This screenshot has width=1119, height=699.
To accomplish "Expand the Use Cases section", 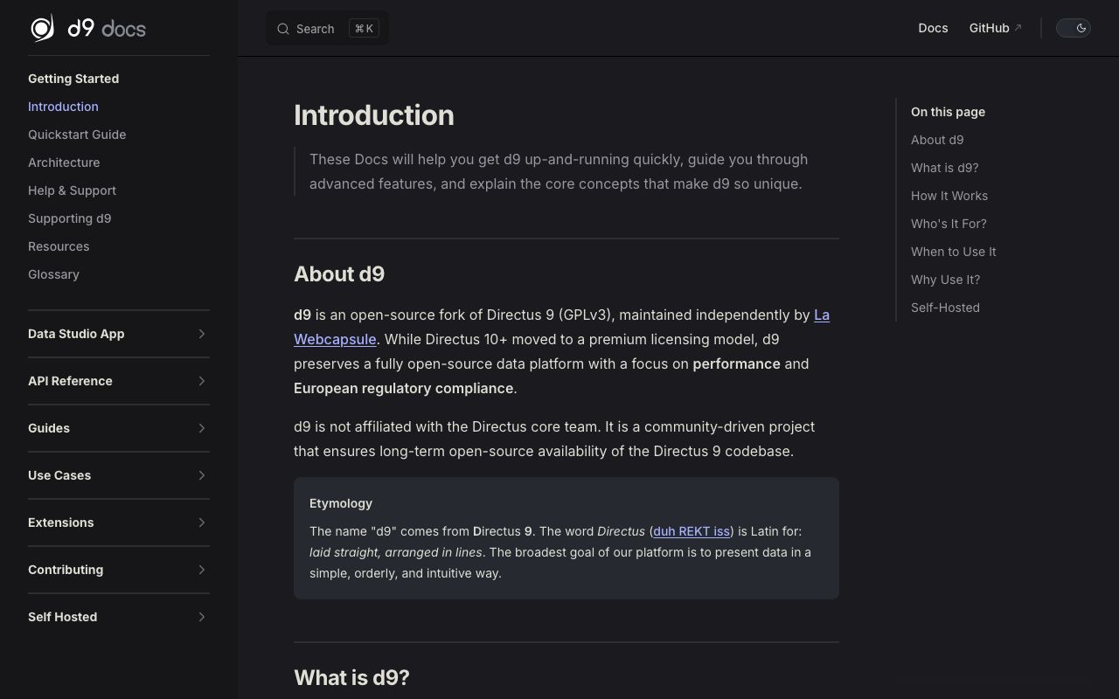I will 119,475.
